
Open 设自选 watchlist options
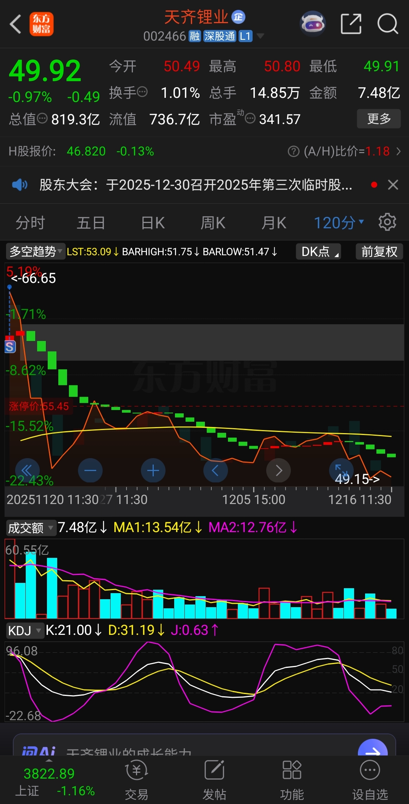[x=370, y=780]
